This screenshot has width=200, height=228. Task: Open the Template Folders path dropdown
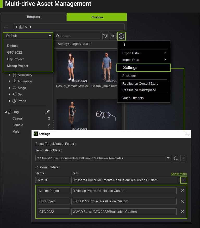(x=168, y=158)
